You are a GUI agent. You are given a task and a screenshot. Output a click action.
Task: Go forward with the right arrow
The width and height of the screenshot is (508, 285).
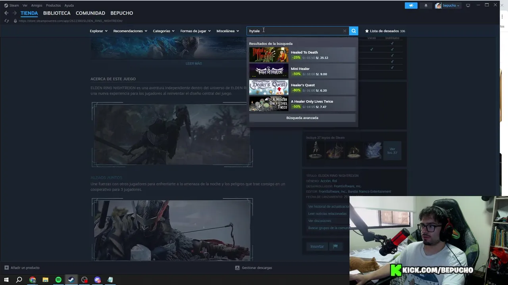coord(14,13)
